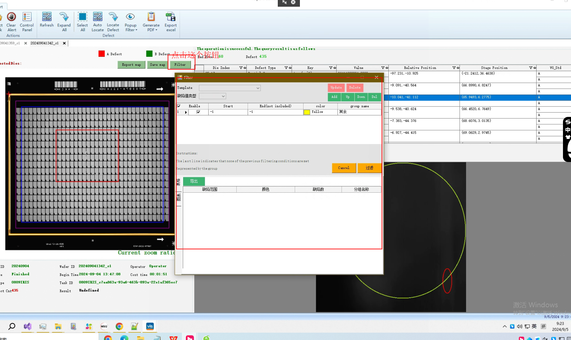
Task: Click the Stage Position column filter icon
Action: point(531,68)
